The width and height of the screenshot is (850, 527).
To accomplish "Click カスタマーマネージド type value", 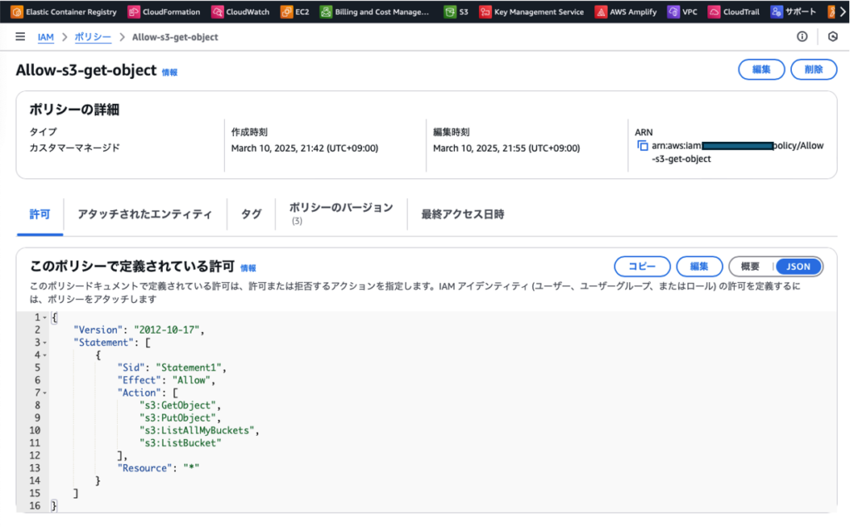I will 75,148.
